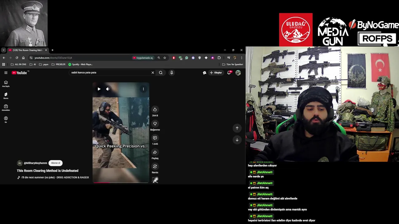Bookmark this page with the star

coord(165,58)
